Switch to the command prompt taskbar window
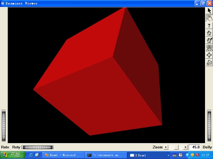 coord(106,155)
